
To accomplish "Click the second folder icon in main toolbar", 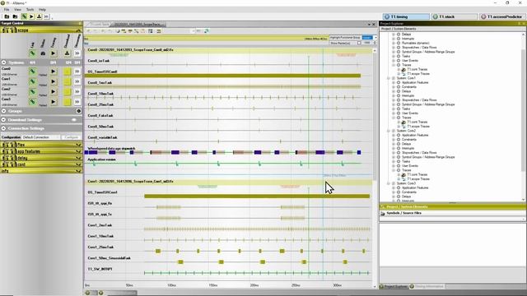I will click(x=15, y=16).
